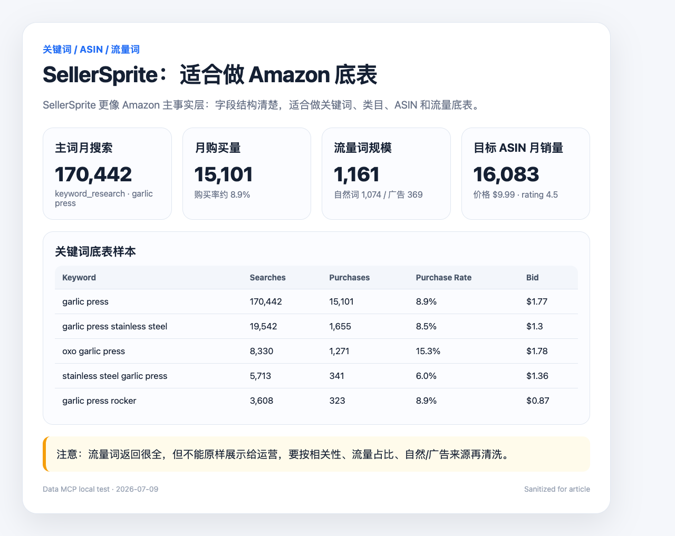This screenshot has height=536, width=675.
Task: Click the 8,330 searches cell
Action: tap(262, 352)
